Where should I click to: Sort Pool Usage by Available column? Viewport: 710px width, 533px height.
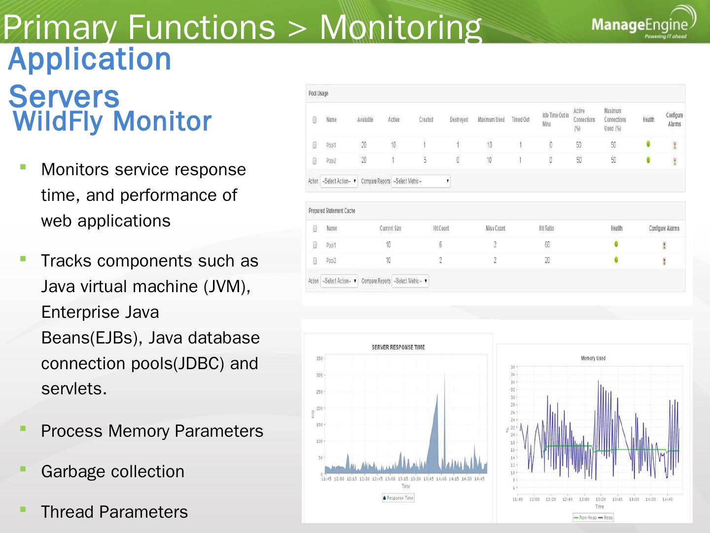click(365, 119)
